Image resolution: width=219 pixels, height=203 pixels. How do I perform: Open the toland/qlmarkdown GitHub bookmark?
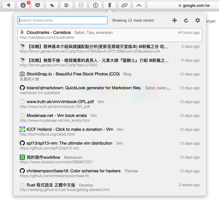[x=84, y=88]
